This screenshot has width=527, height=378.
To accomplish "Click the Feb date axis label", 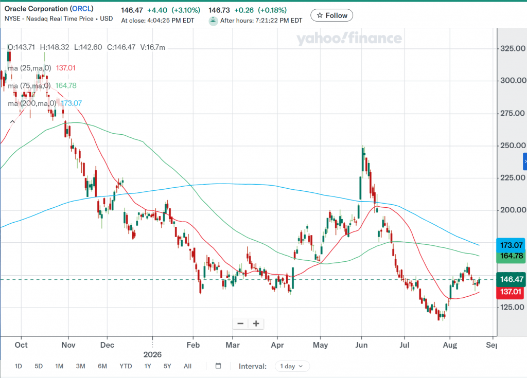I will click(x=193, y=345).
